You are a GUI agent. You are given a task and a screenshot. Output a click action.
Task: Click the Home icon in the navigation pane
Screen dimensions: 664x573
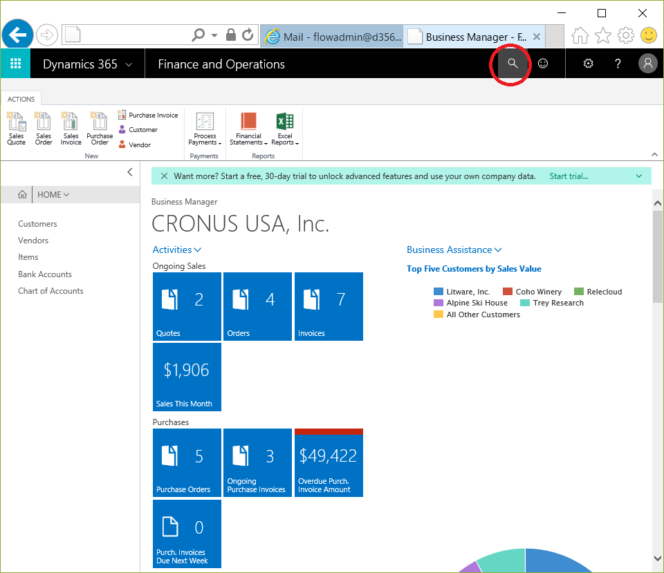click(x=22, y=195)
